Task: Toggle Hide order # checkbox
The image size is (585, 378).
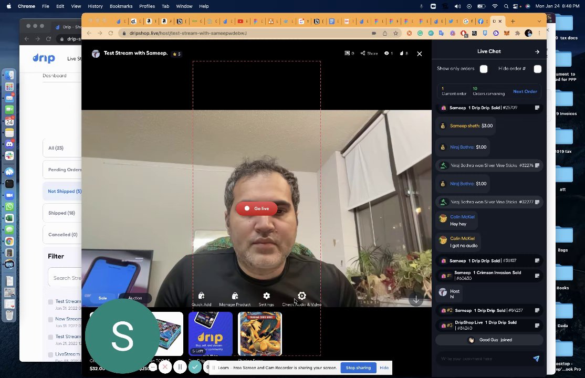Action: click(538, 69)
